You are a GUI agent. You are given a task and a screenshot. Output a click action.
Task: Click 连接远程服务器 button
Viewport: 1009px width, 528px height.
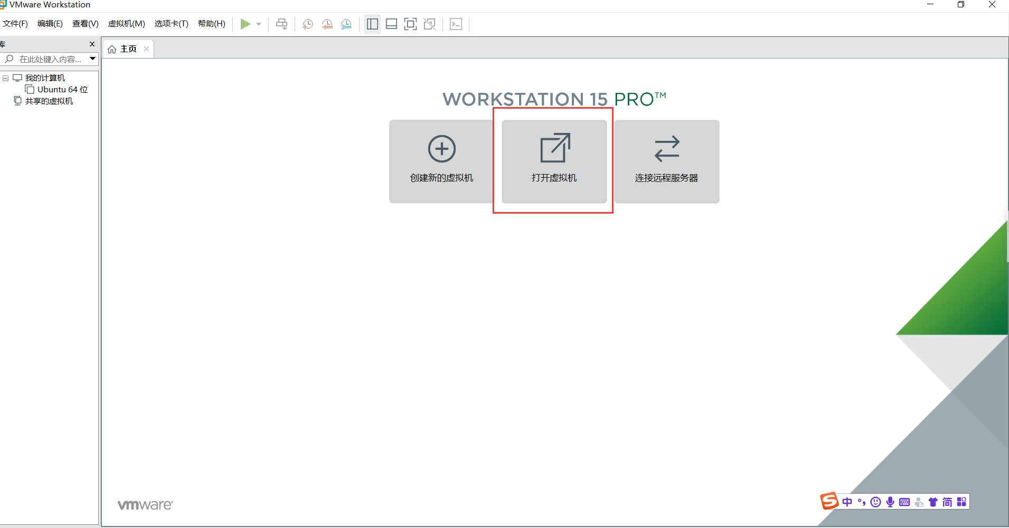point(666,161)
